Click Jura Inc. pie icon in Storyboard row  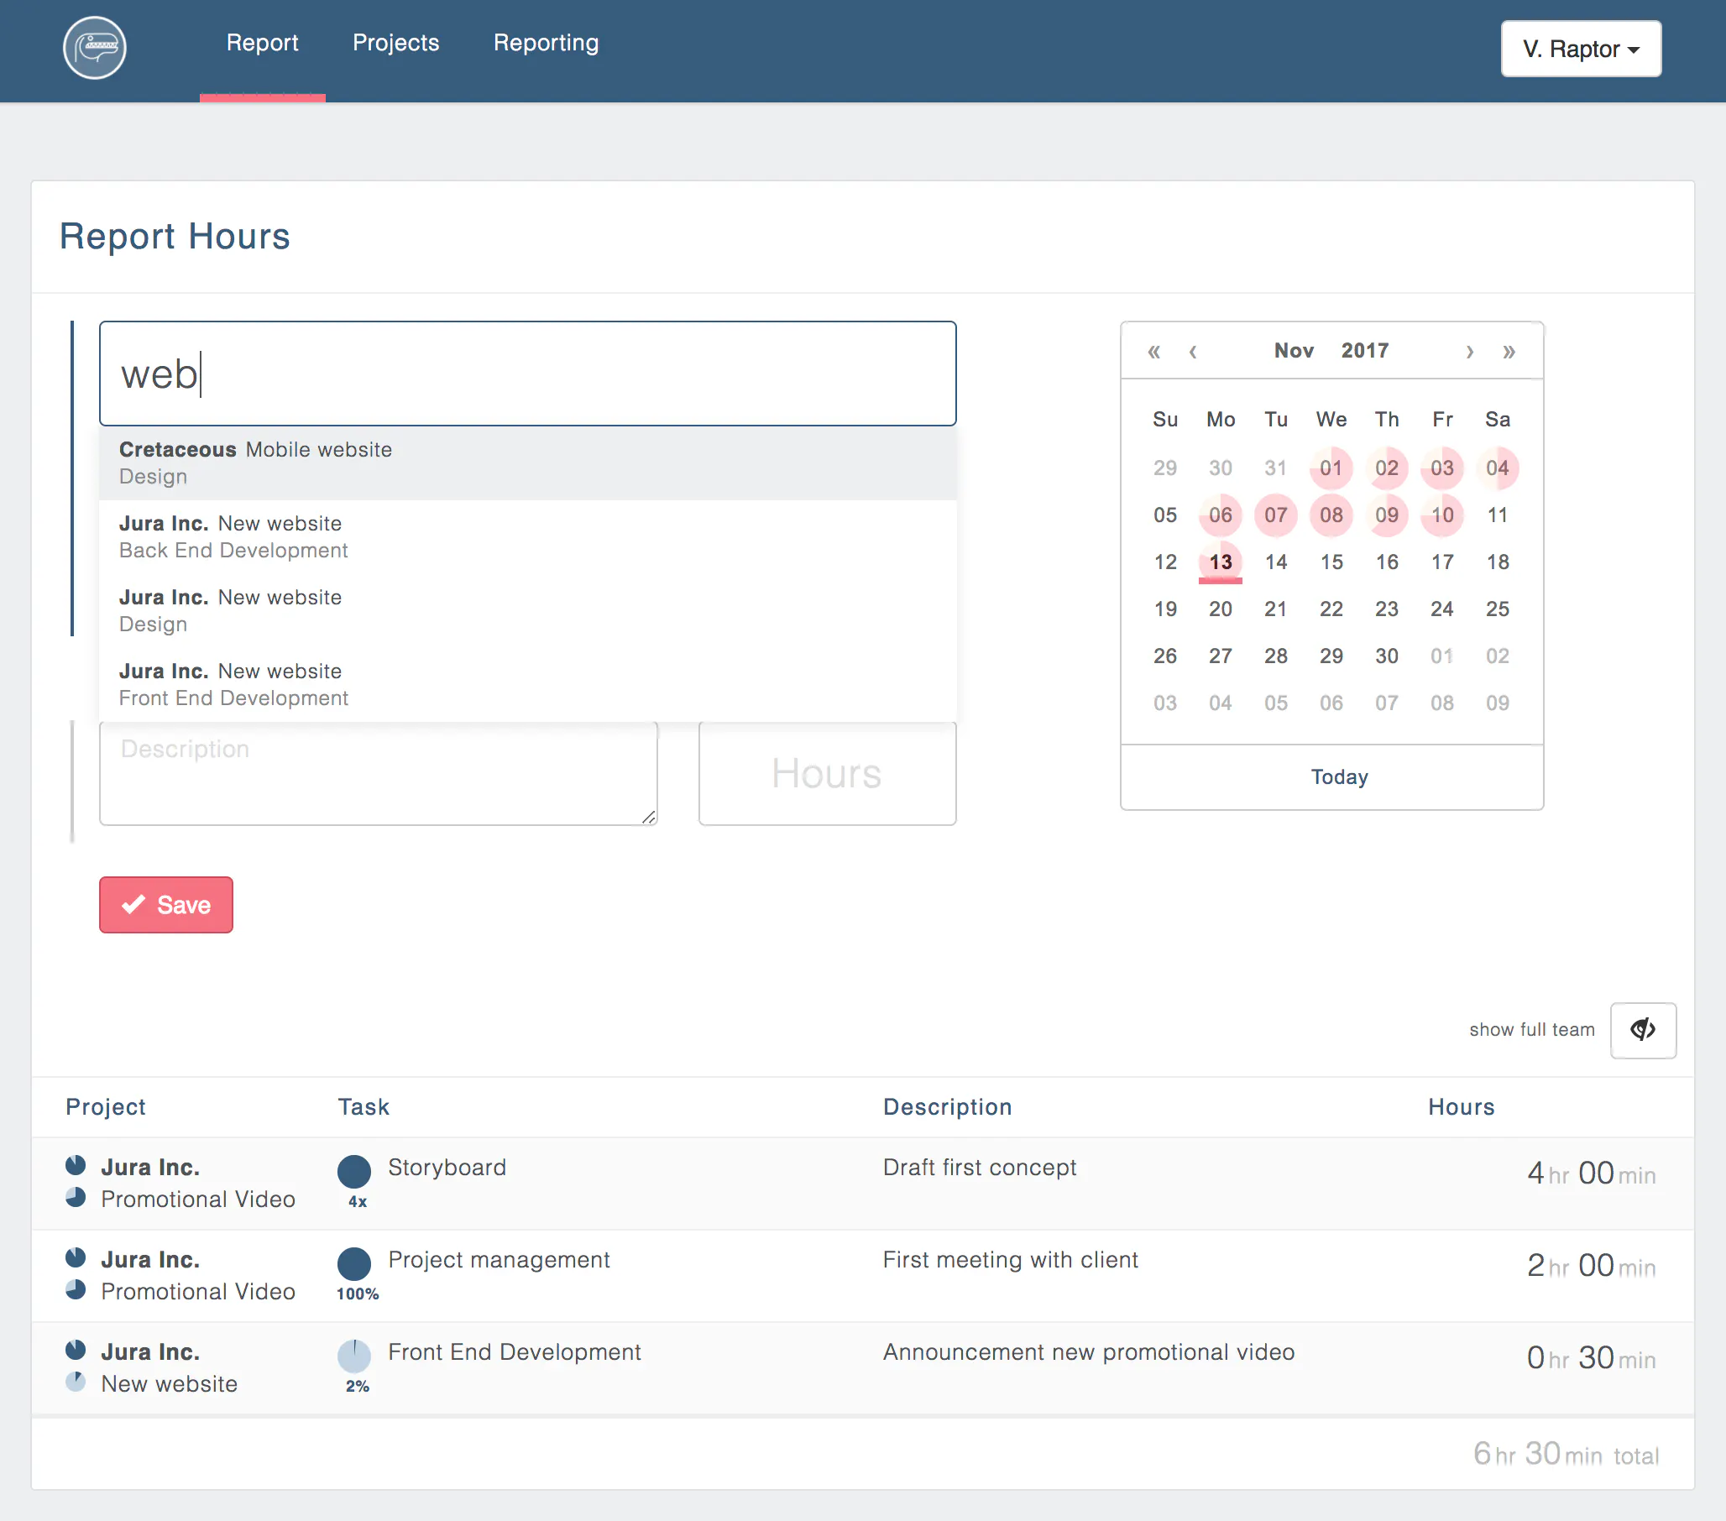pyautogui.click(x=76, y=1165)
